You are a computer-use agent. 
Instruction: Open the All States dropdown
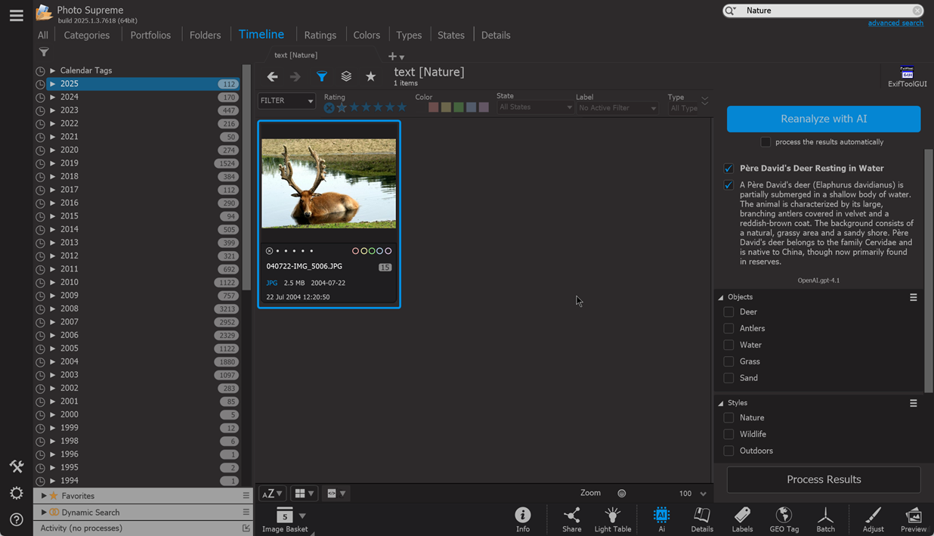click(x=535, y=108)
